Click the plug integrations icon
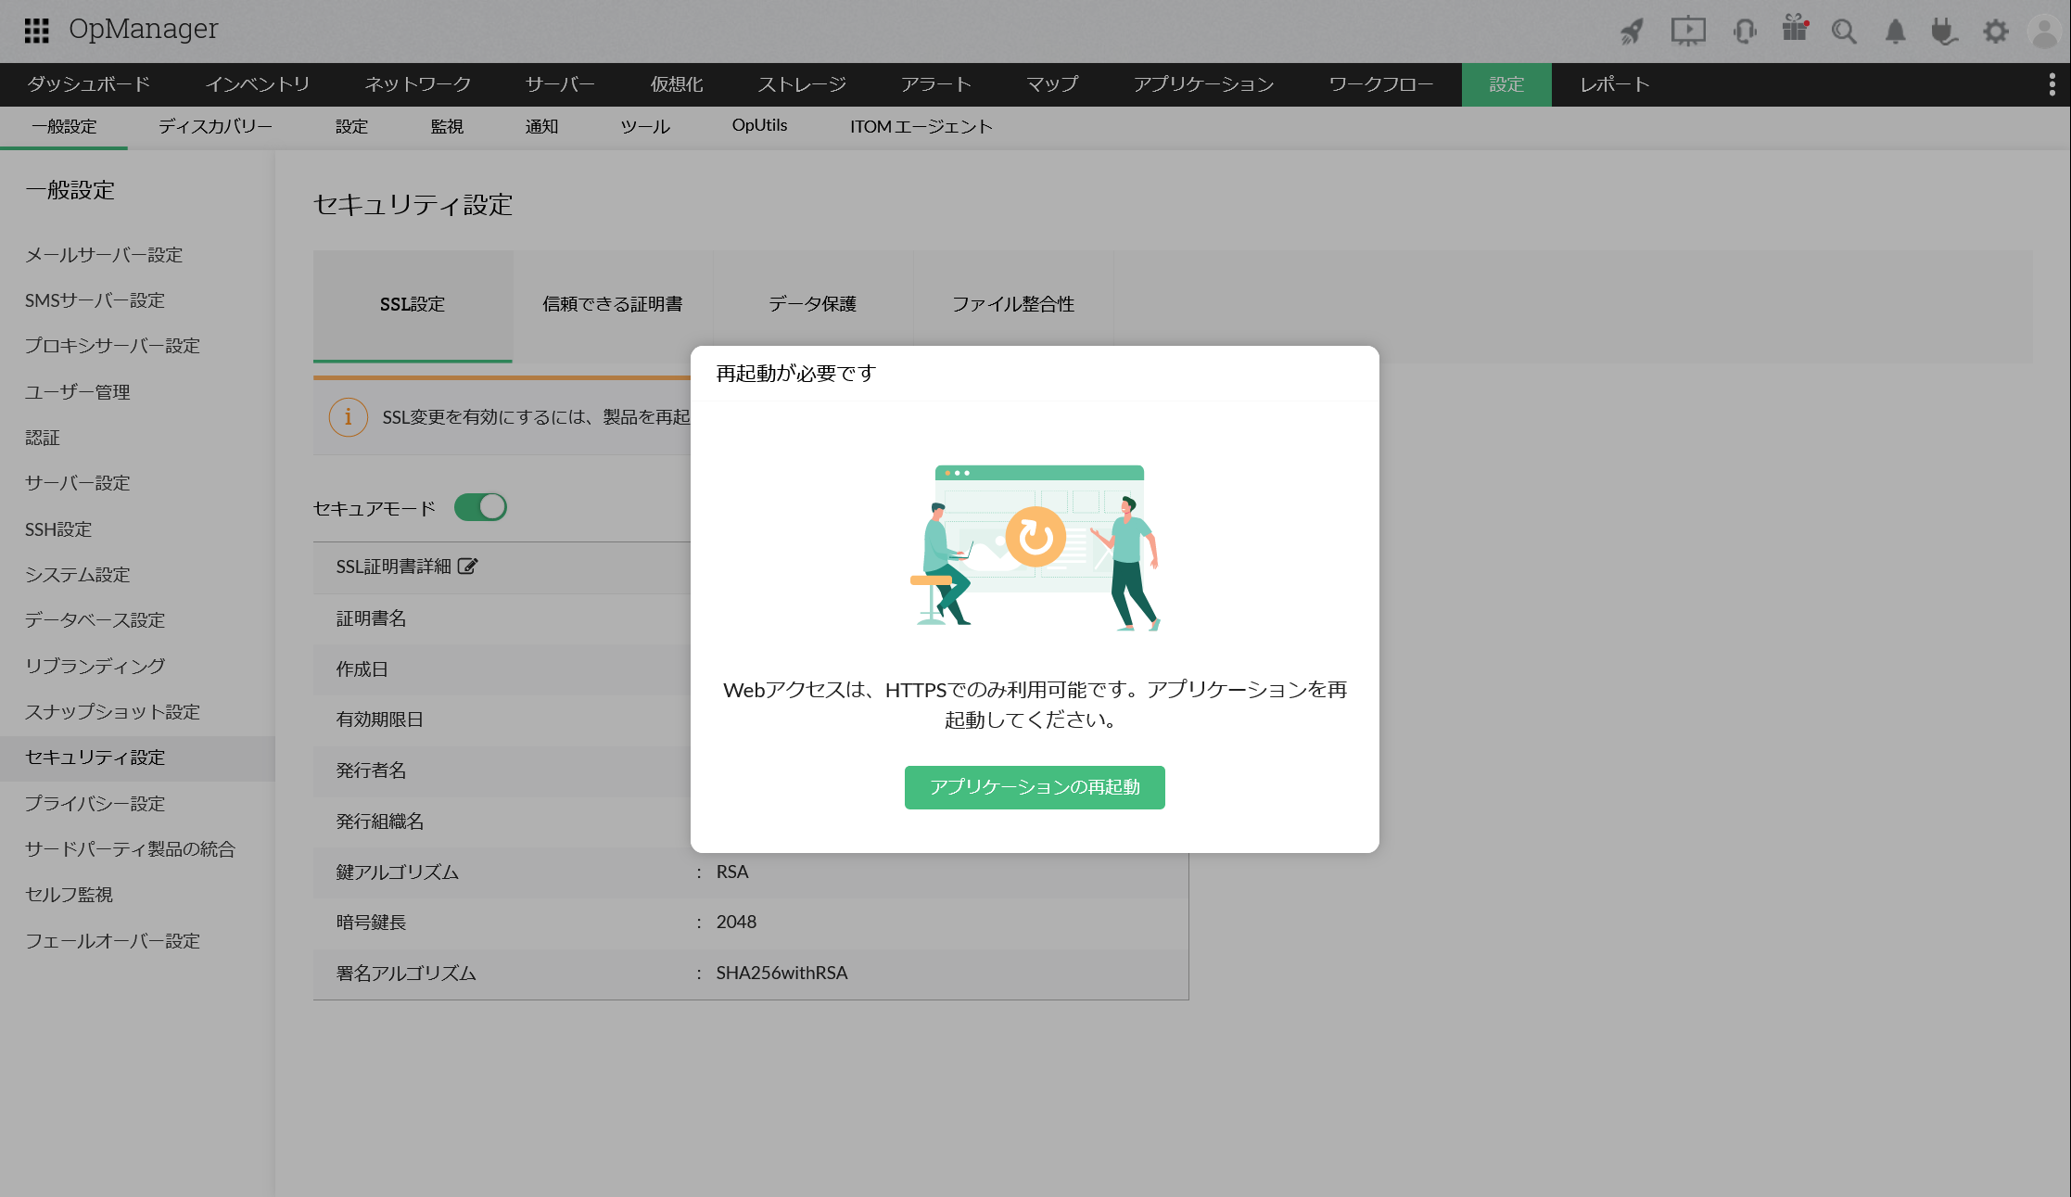 coord(1944,32)
